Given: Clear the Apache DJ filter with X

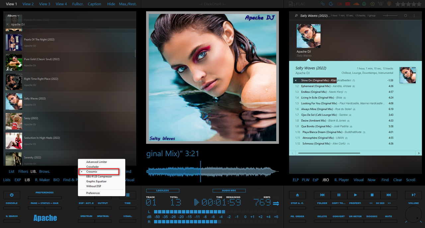Looking at the screenshot, I should pyautogui.click(x=7, y=24).
